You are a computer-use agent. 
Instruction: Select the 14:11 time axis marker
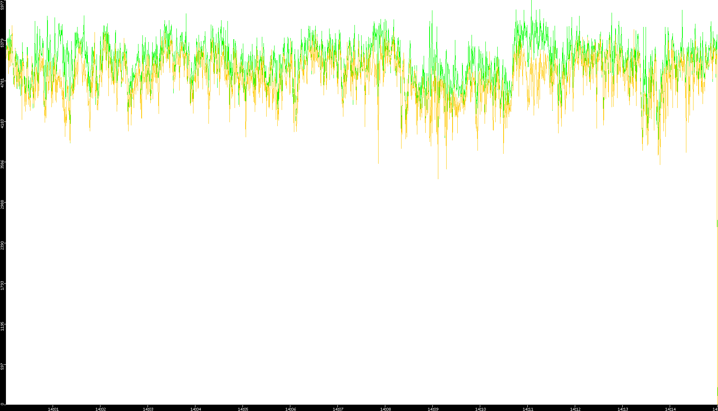528,409
